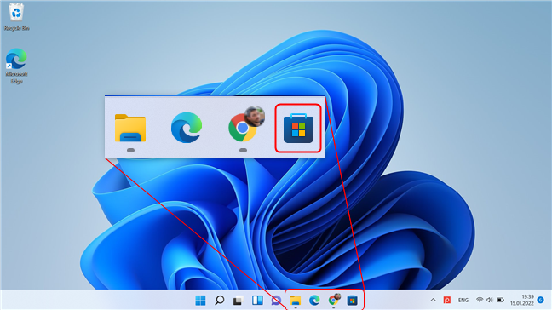Open Google Chrome from the taskbar

pos(334,300)
